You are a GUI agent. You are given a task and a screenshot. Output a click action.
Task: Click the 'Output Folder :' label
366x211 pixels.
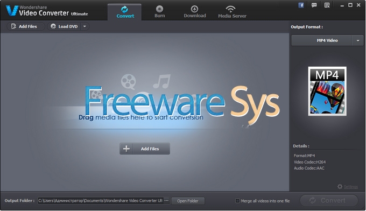[x=19, y=201]
